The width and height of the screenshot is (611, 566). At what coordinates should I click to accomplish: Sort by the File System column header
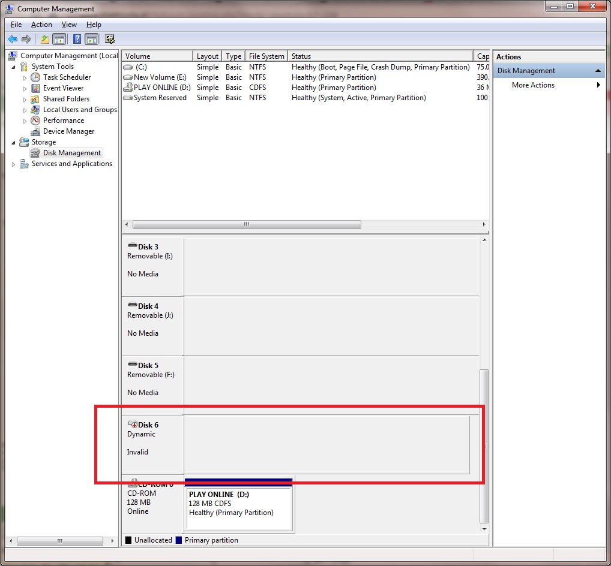point(266,56)
